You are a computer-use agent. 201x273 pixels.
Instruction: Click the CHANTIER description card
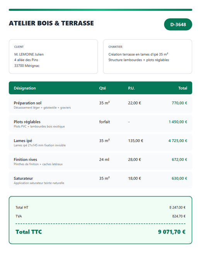(x=147, y=56)
